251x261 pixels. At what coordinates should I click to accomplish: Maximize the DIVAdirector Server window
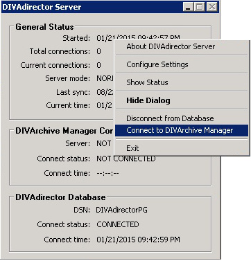tap(199, 7)
